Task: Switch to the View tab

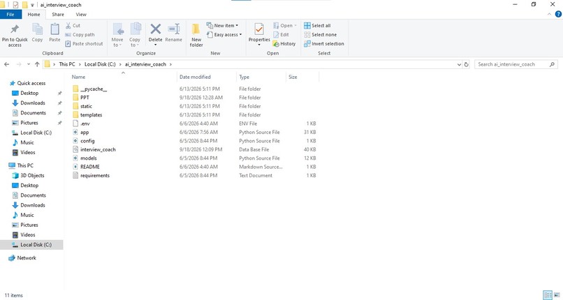Action: tap(81, 15)
